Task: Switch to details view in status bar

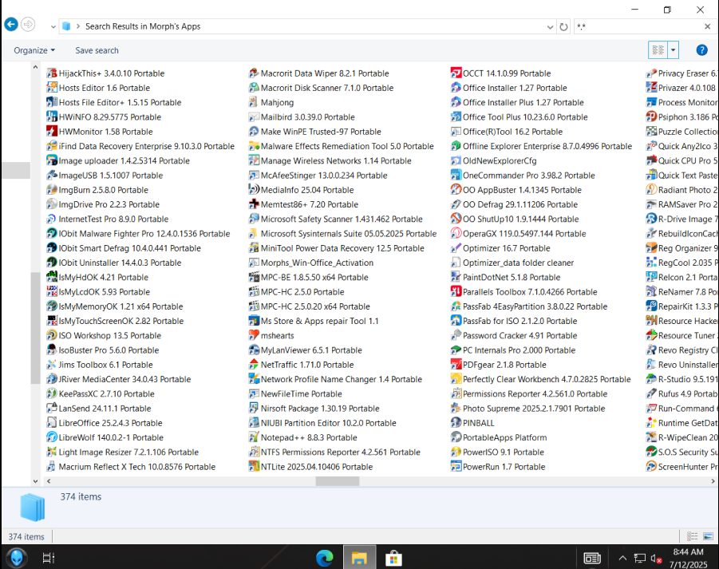Action: (x=692, y=536)
